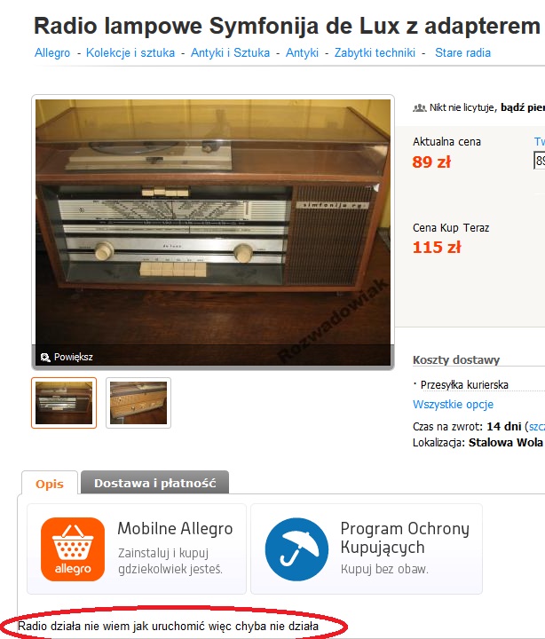This screenshot has width=545, height=639.
Task: Click the Powiększ enlarge label
Action: [x=74, y=358]
